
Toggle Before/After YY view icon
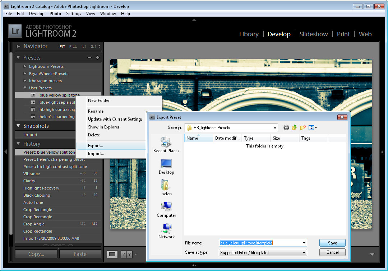click(x=126, y=254)
